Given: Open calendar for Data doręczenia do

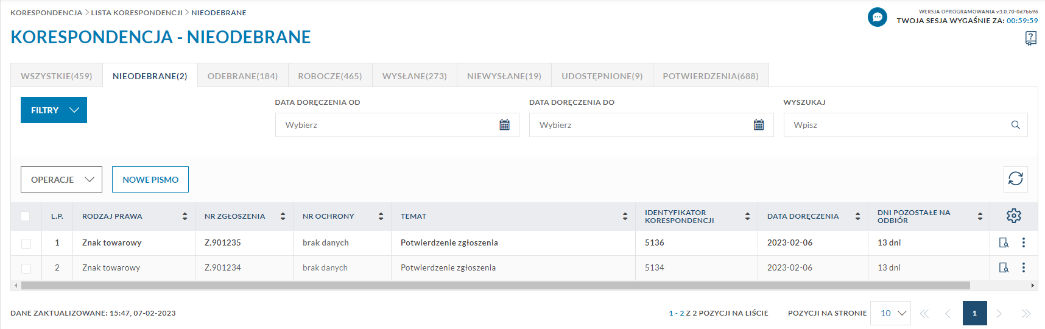Looking at the screenshot, I should pyautogui.click(x=758, y=125).
